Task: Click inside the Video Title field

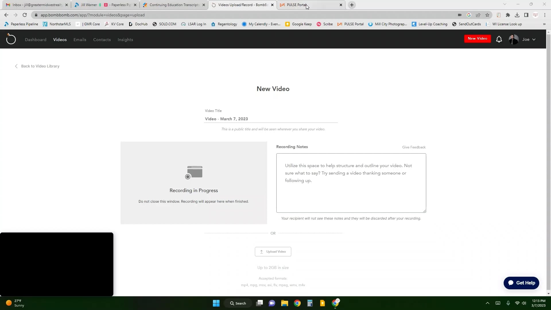Action: (x=271, y=119)
